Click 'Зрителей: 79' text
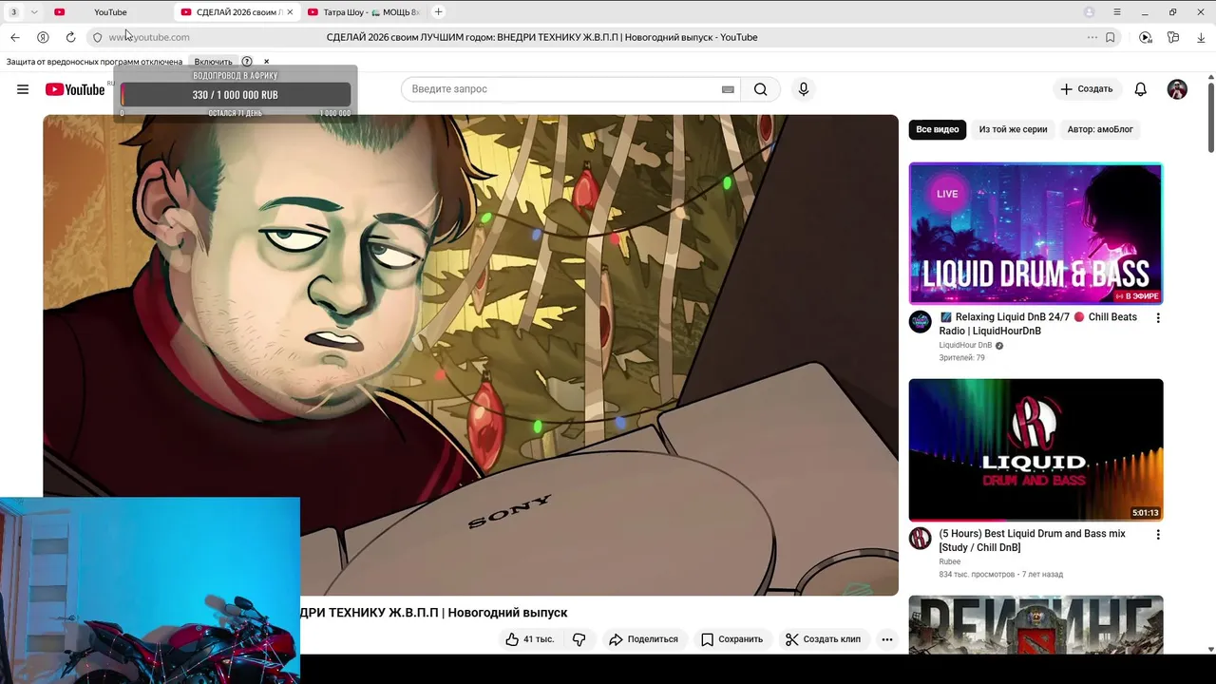Viewport: 1216px width, 684px height. coord(961,358)
